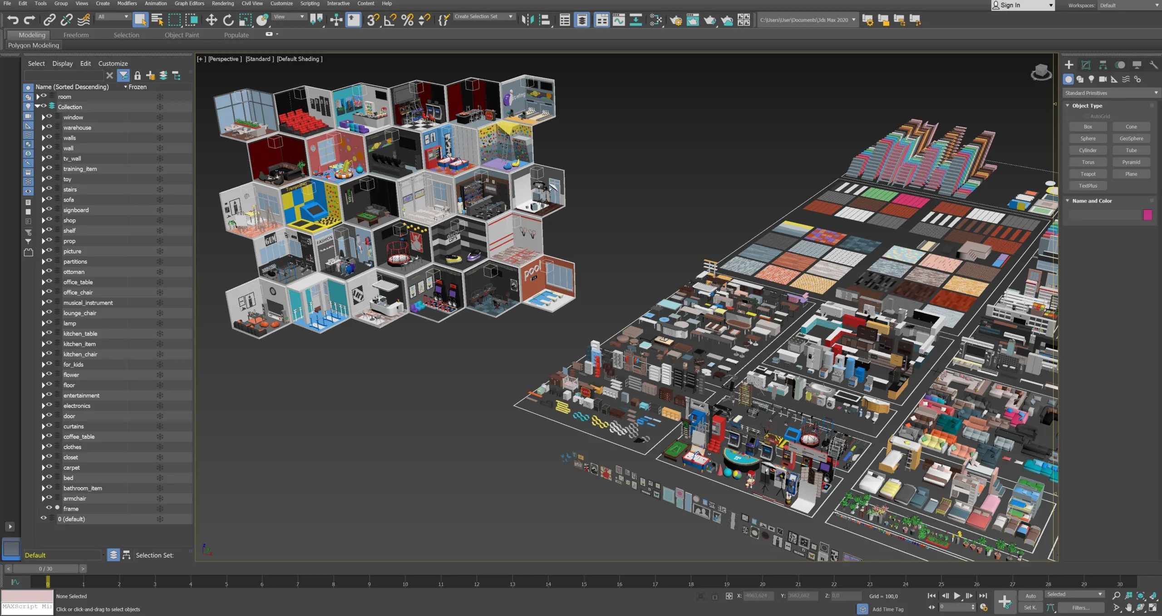This screenshot has height=616, width=1162.
Task: Click Auto key button
Action: (x=1030, y=596)
